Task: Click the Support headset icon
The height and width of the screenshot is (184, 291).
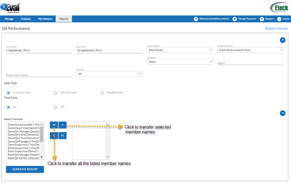Action: (261, 19)
